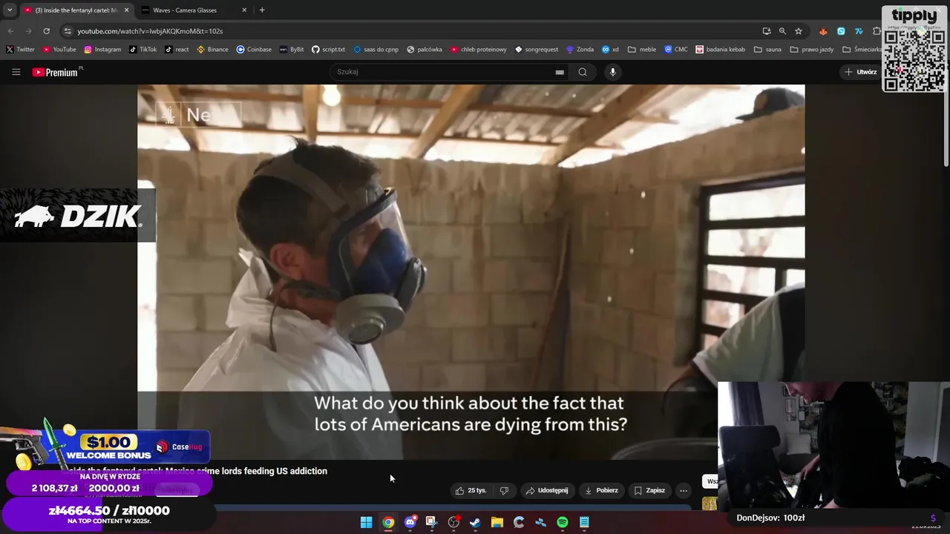Open Spotify from the taskbar
950x534 pixels.
pos(563,522)
